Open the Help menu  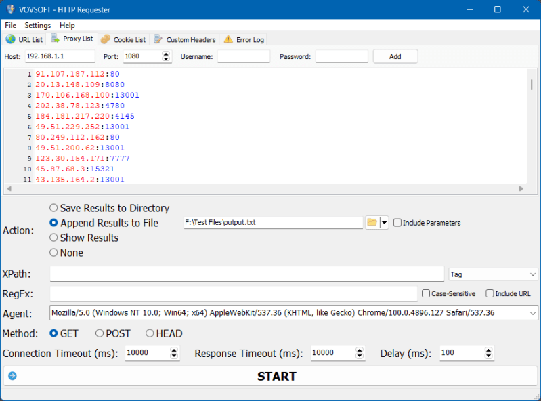click(x=67, y=25)
